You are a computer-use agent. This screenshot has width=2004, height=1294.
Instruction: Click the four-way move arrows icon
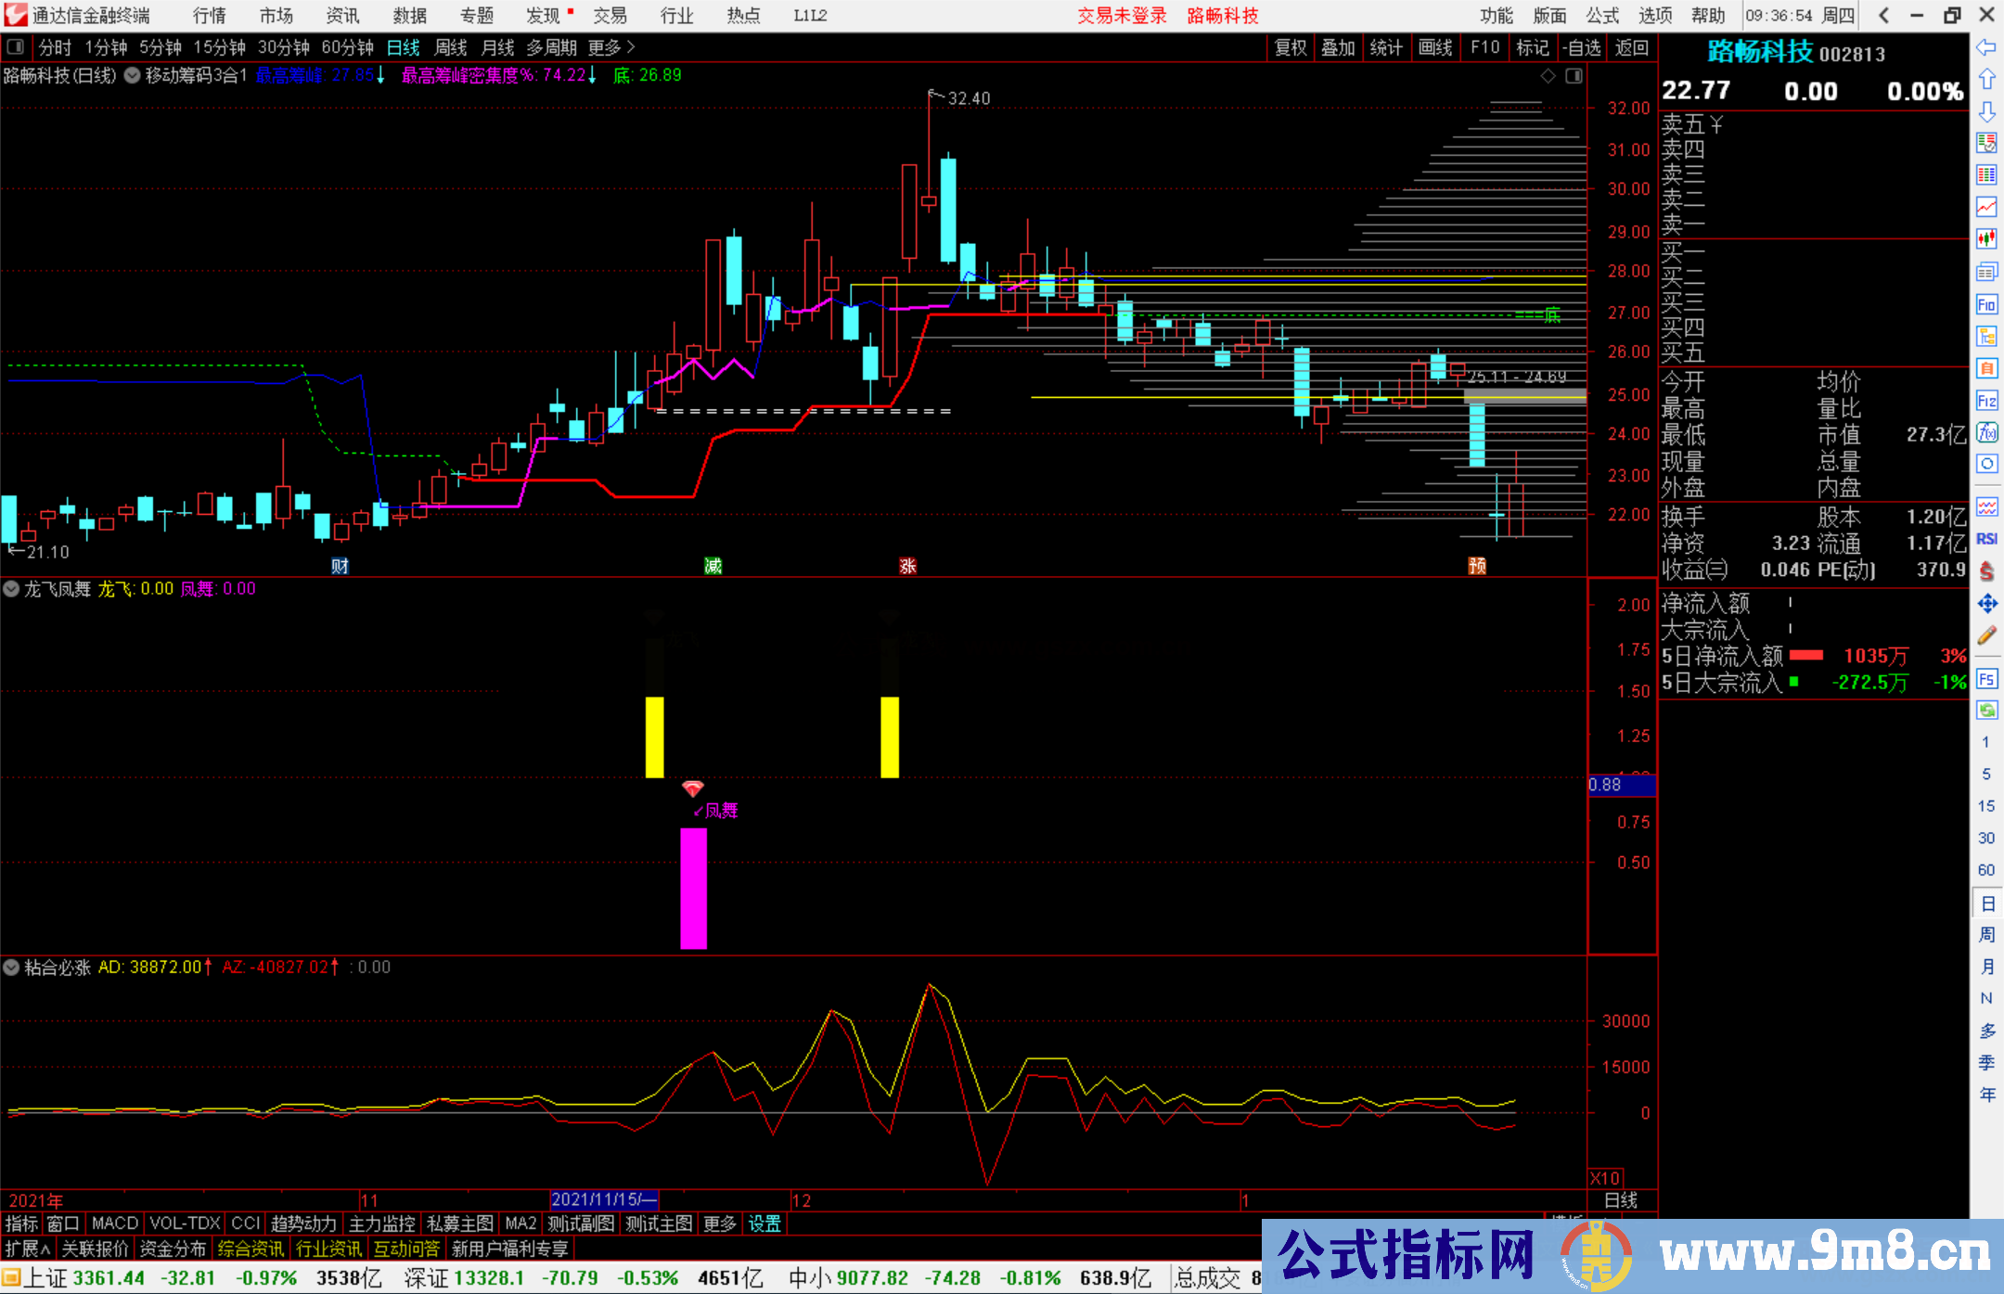click(x=1986, y=604)
